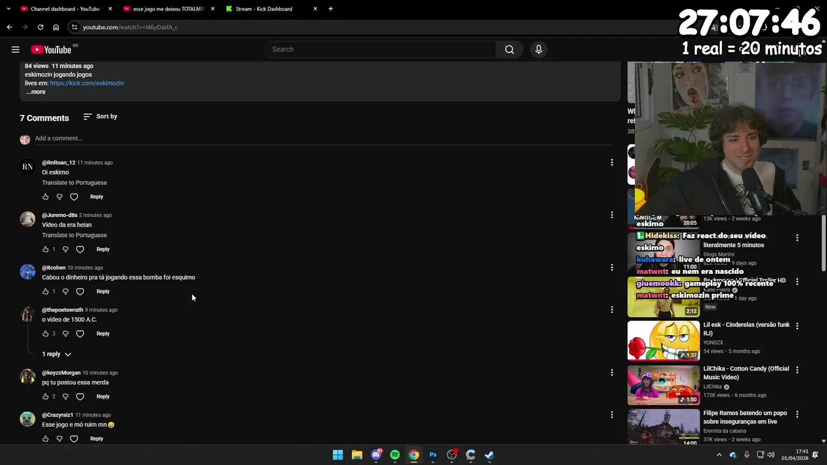Open Steam from the taskbar
Screen dimensions: 827x465
tap(490, 455)
